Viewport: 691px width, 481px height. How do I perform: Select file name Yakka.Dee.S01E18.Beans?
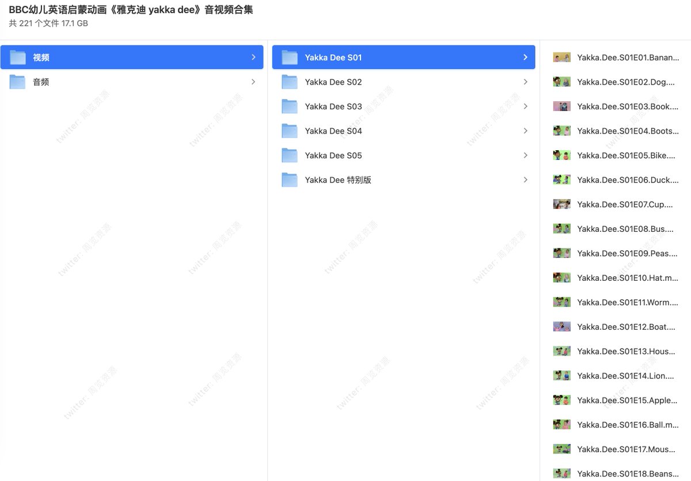(x=628, y=474)
